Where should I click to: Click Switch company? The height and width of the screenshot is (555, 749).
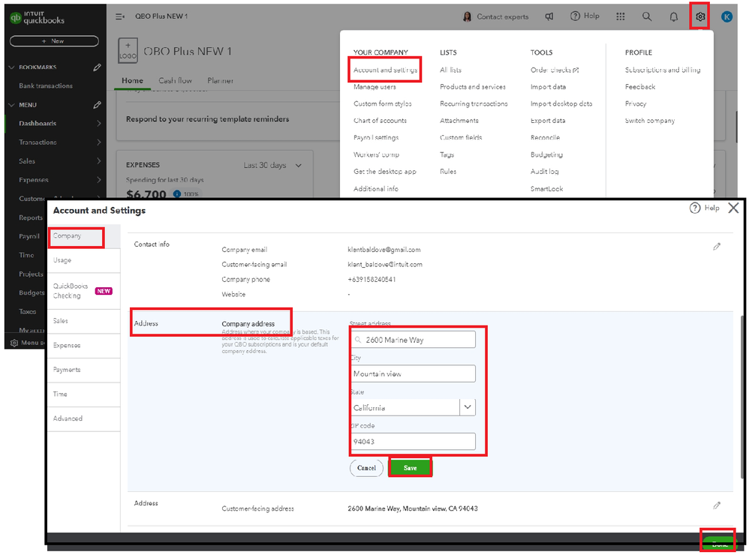[x=650, y=121]
